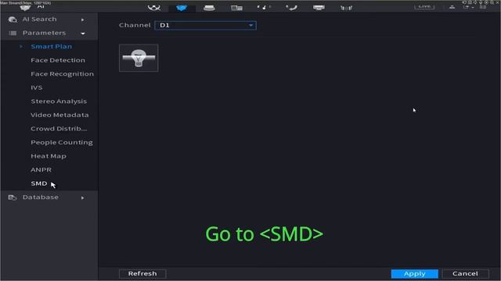This screenshot has width=501, height=281.
Task: Switch to LIVE view
Action: click(x=424, y=6)
